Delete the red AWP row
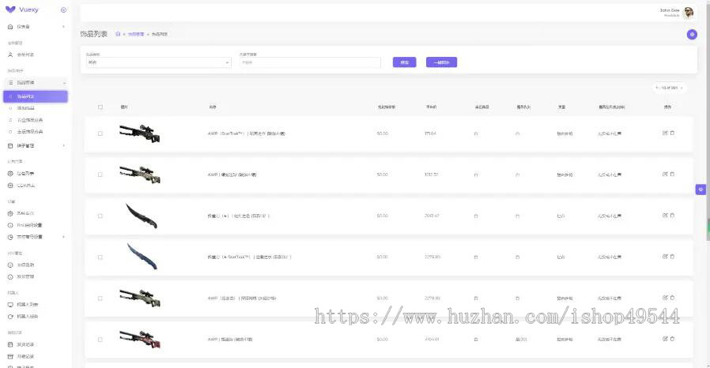The width and height of the screenshot is (710, 368). pos(672,339)
